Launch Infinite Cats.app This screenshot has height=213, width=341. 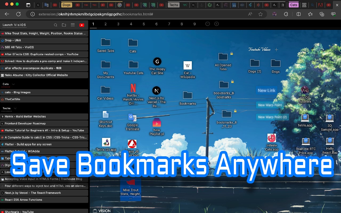pyautogui.click(x=272, y=142)
